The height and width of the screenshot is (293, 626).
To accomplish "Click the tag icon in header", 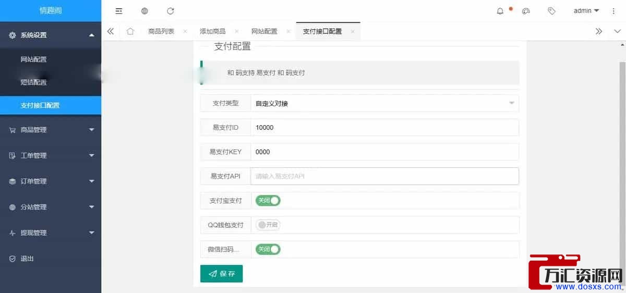I will [x=551, y=11].
